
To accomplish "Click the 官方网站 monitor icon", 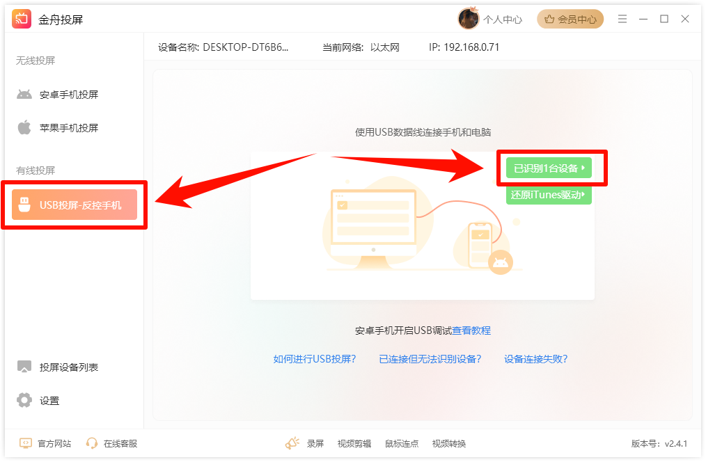I will [x=26, y=443].
